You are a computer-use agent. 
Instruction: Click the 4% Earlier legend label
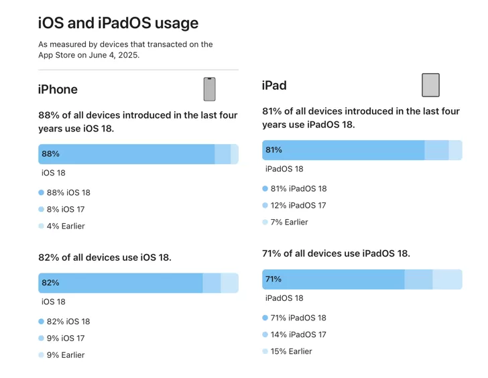[66, 226]
